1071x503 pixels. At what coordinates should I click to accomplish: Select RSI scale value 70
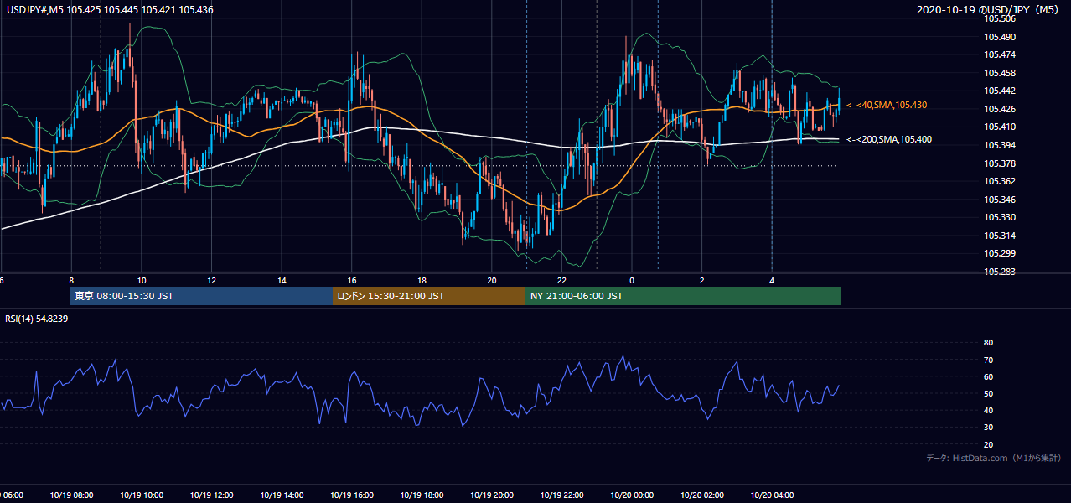[988, 360]
